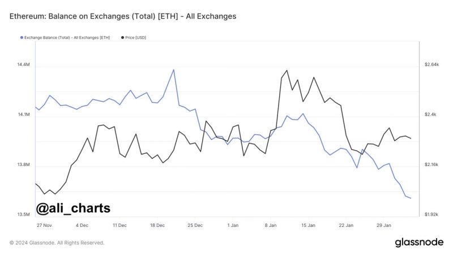453x254 pixels.
Task: Click the black Price [USD] legend dot
Action: click(123, 37)
